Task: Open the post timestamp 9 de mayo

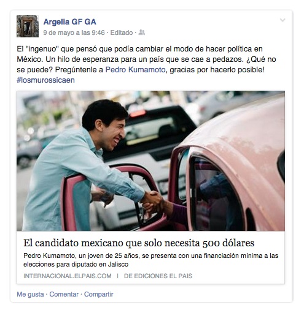Action: click(x=74, y=32)
